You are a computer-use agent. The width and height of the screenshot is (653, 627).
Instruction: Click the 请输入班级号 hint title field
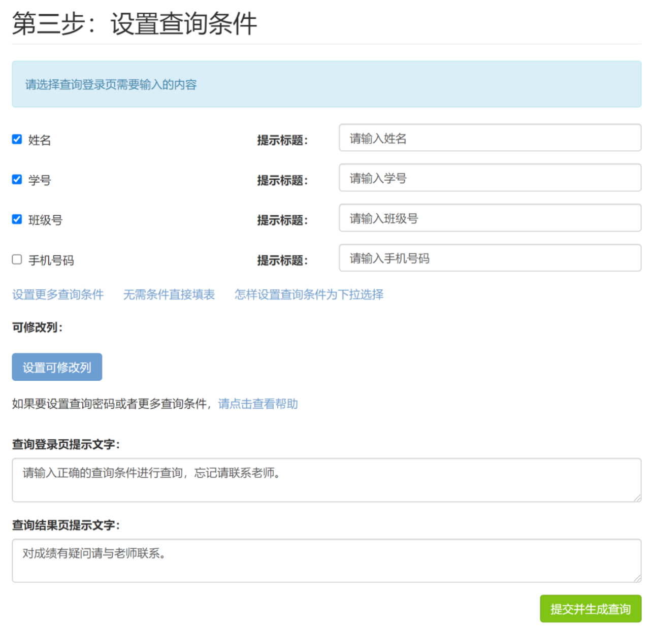pos(490,218)
